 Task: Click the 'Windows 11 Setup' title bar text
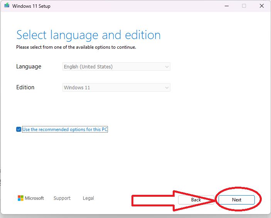[31, 6]
